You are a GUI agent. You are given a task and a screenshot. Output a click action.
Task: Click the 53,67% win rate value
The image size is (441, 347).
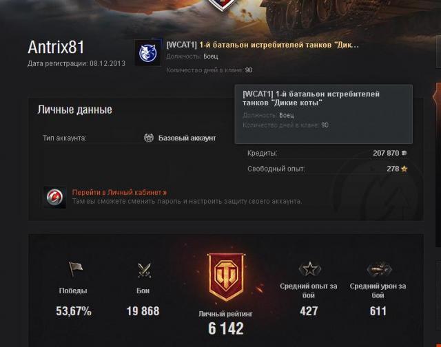pyautogui.click(x=74, y=311)
